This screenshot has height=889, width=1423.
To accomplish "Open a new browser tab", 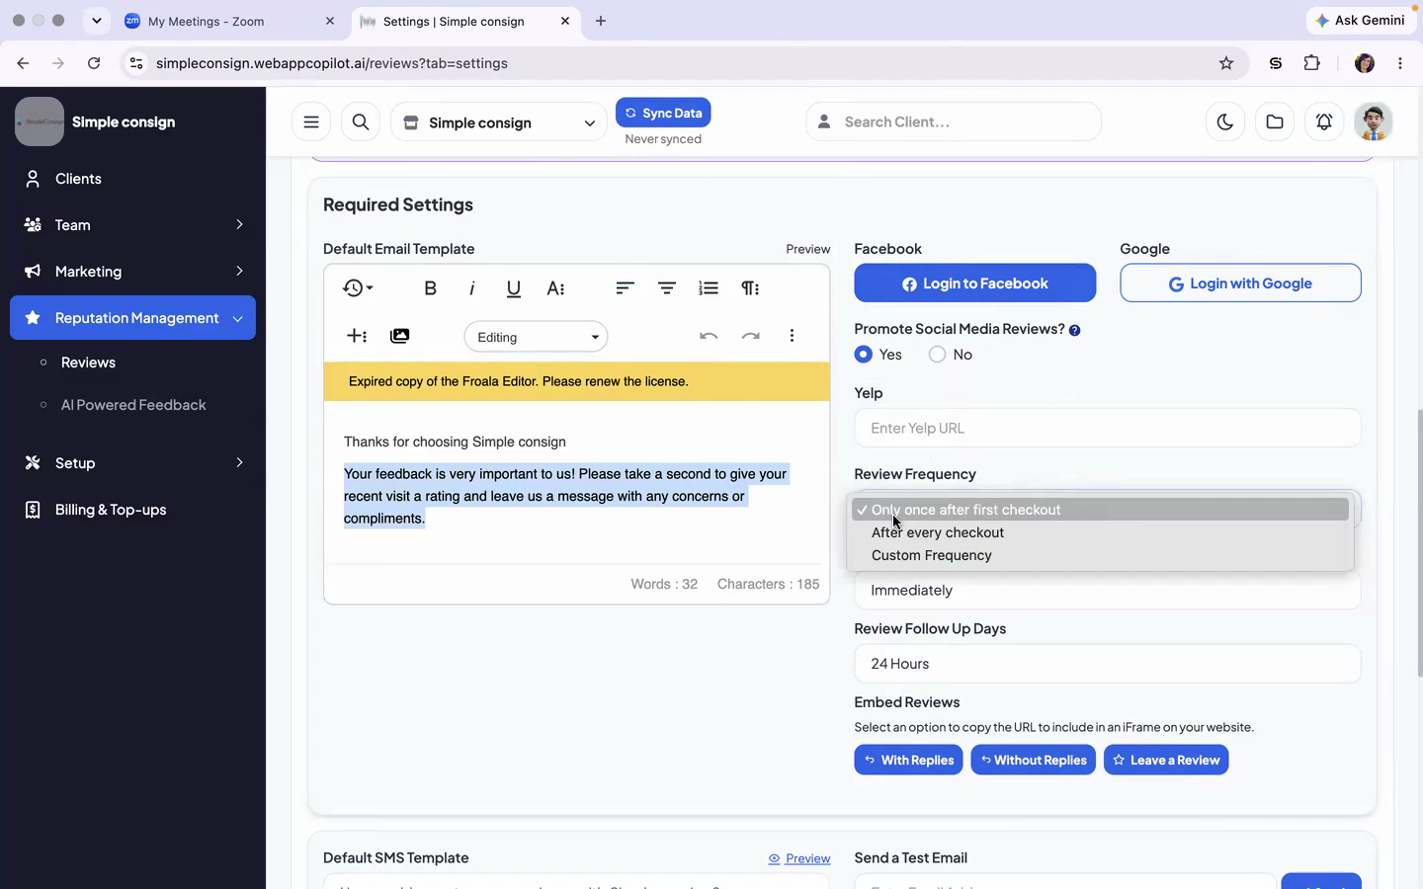I will (601, 21).
